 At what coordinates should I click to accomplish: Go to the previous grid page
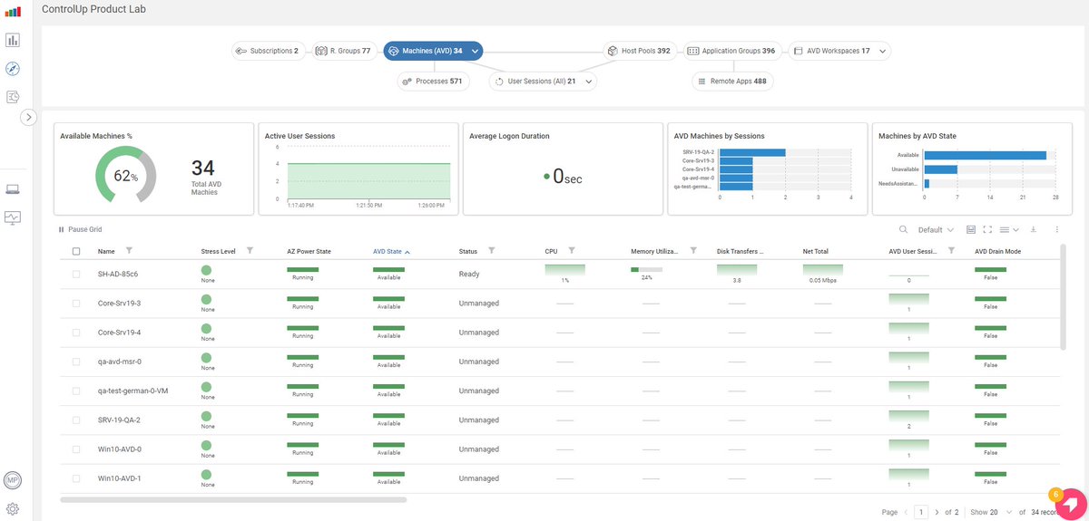click(x=905, y=512)
